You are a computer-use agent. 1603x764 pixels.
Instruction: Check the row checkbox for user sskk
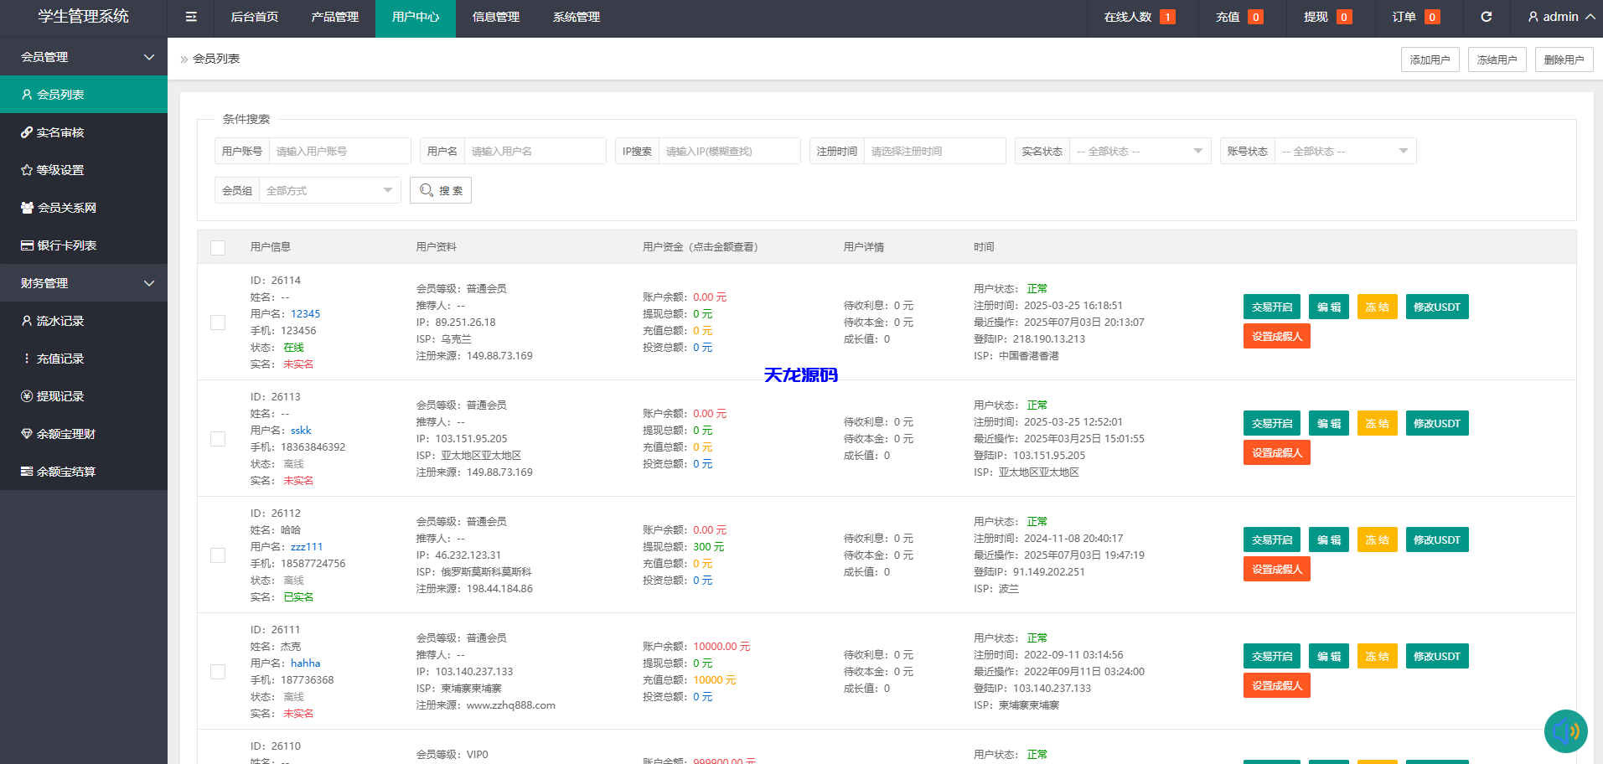coord(217,438)
